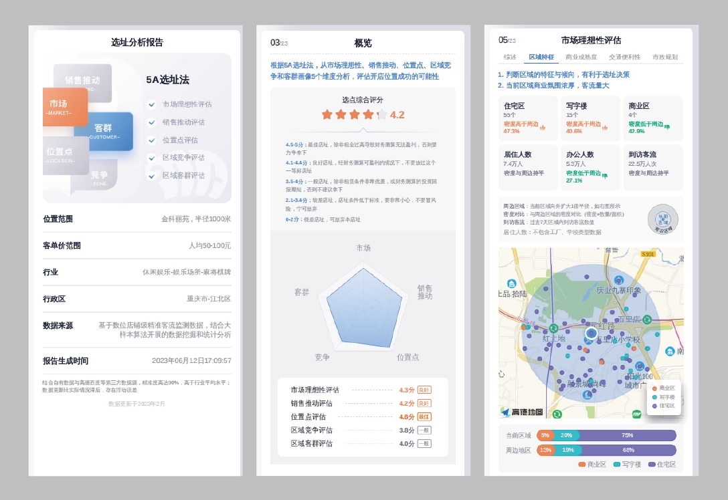The height and width of the screenshot is (500, 728).
Task: Switch to the 市政规划 tab
Action: coord(665,57)
